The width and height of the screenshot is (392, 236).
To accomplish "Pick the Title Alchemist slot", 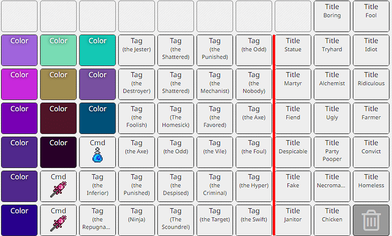I will pos(332,84).
